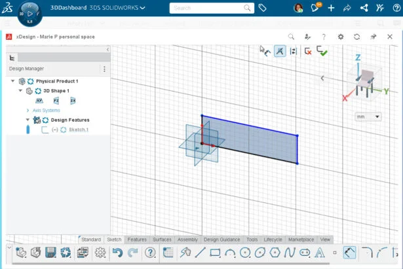Viewport: 403px width, 269px height.
Task: Select Sketch.1 in the design tree
Action: pos(79,130)
